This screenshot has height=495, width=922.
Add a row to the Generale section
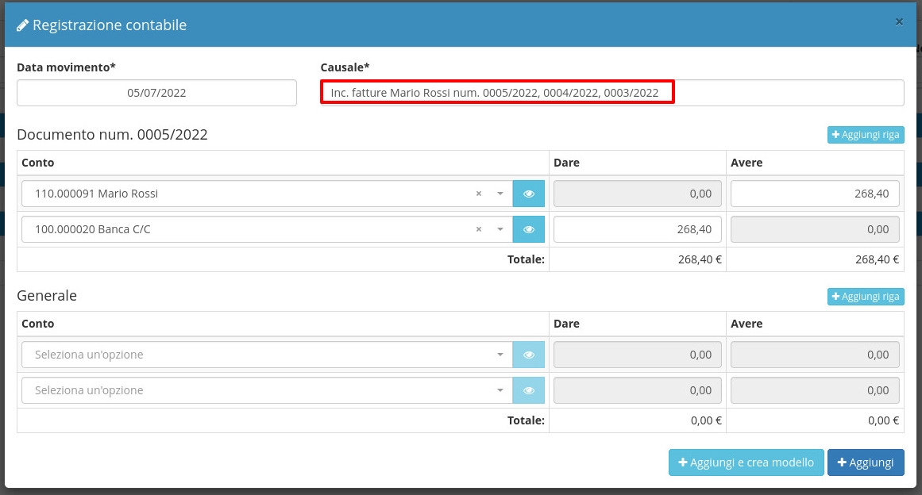[866, 296]
